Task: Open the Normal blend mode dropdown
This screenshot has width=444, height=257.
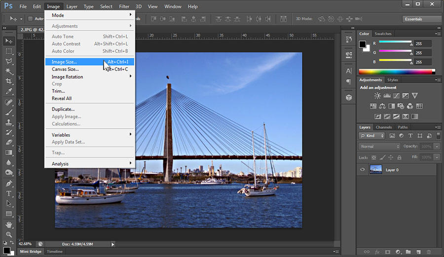Action: [379, 147]
